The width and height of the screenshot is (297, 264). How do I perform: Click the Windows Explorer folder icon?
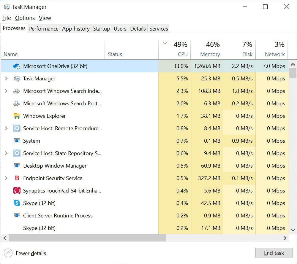click(x=17, y=116)
